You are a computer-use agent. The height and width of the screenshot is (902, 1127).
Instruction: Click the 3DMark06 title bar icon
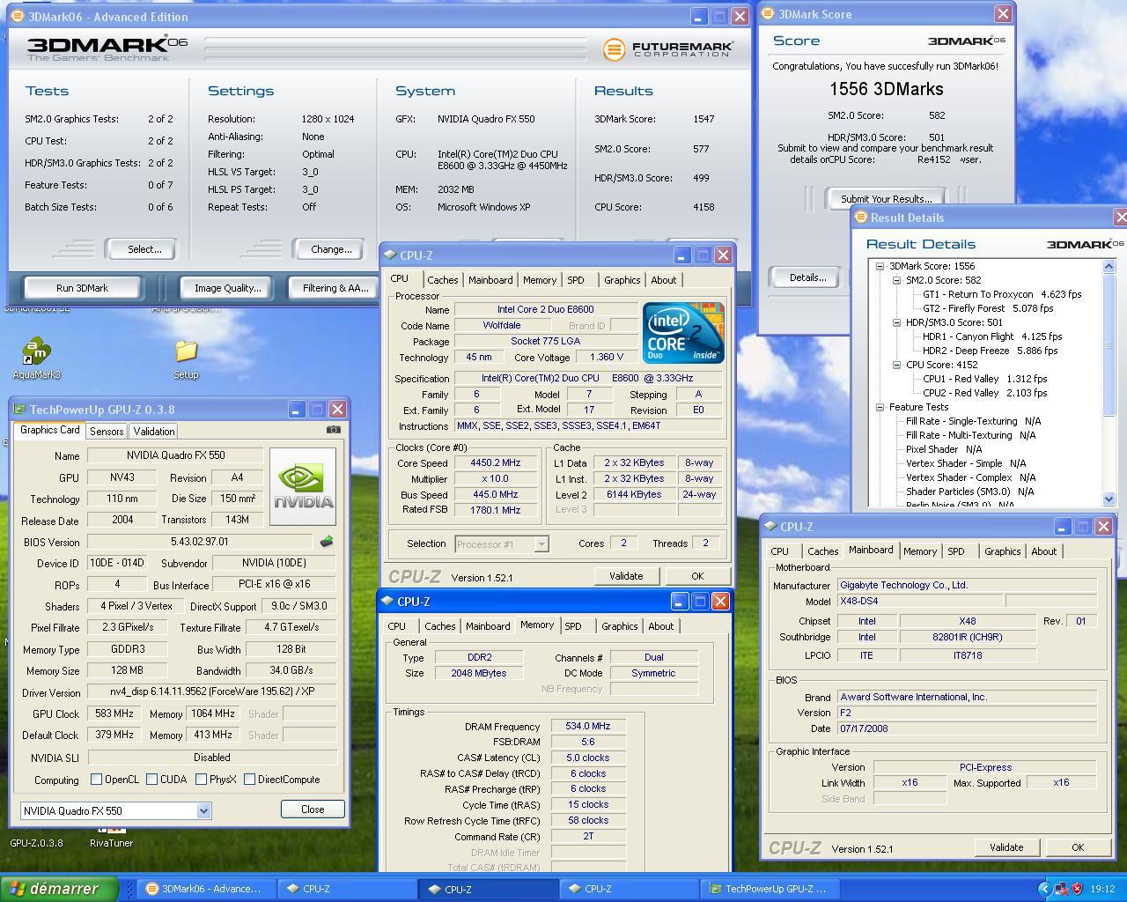coord(18,16)
